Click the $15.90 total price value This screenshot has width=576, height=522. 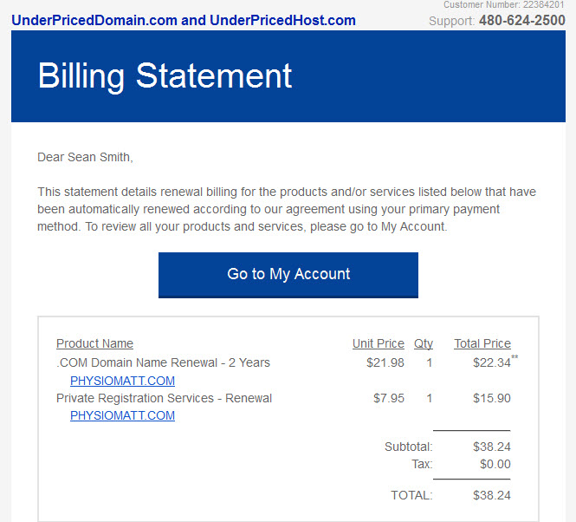click(x=492, y=398)
